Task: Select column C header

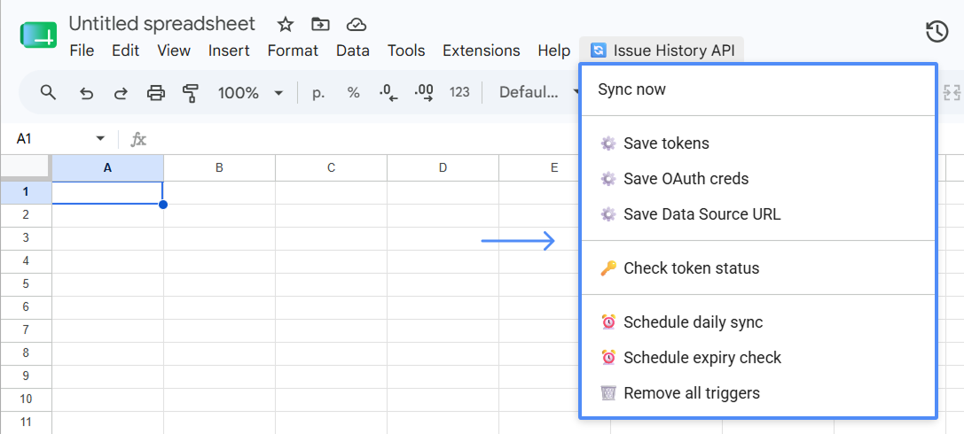Action: pos(332,167)
